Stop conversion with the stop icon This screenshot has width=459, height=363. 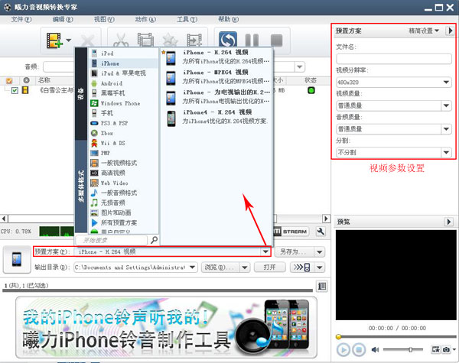(x=276, y=41)
